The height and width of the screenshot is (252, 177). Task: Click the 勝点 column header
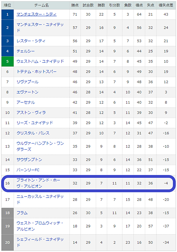pyautogui.click(x=75, y=5)
